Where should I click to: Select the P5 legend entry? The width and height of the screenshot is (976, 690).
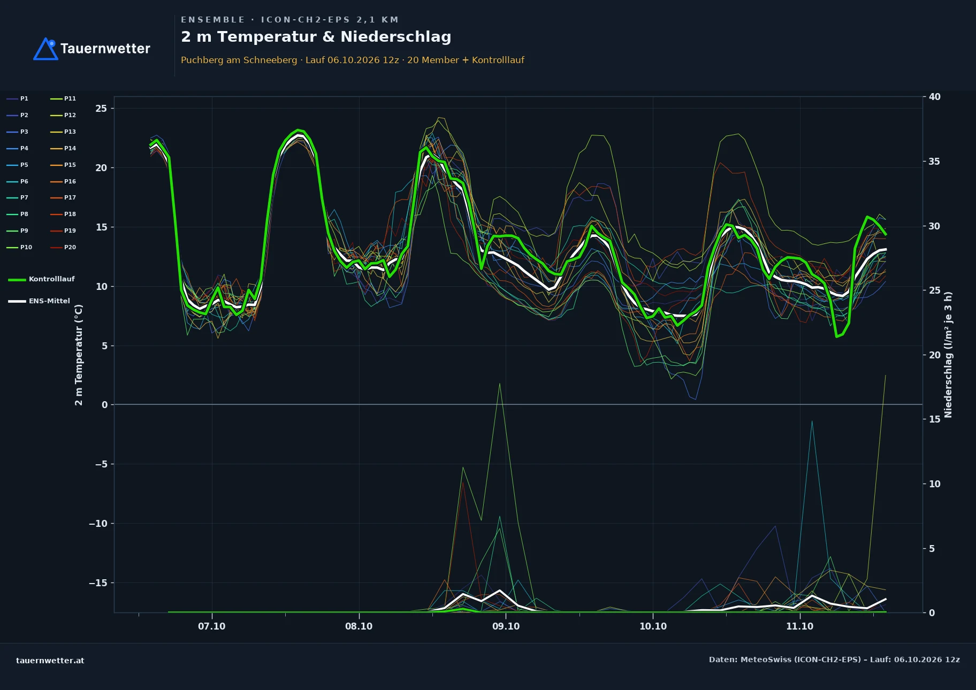[x=17, y=165]
